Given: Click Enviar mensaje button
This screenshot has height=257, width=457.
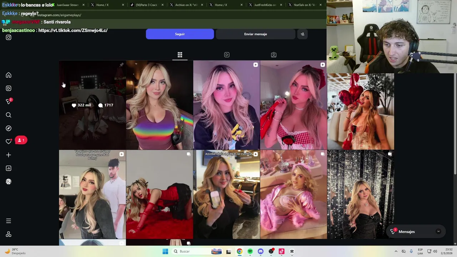Looking at the screenshot, I should pyautogui.click(x=256, y=34).
